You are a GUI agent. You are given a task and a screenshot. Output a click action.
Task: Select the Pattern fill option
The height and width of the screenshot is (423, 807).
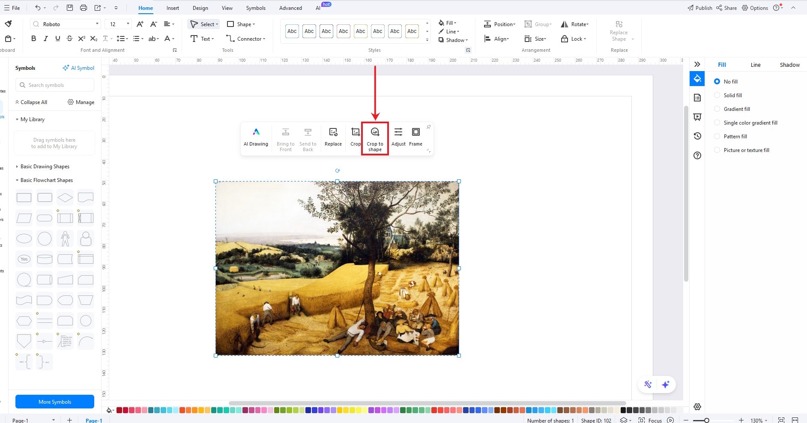730,136
